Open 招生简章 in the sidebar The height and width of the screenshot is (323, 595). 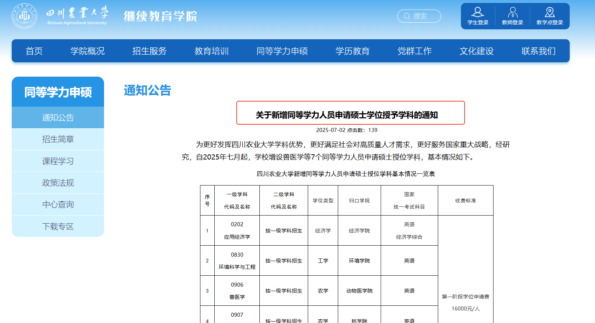point(58,139)
